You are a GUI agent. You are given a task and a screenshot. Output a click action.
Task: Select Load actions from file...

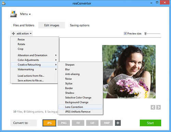pos(35,76)
